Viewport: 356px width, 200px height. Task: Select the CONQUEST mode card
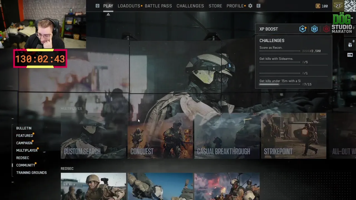pos(160,136)
